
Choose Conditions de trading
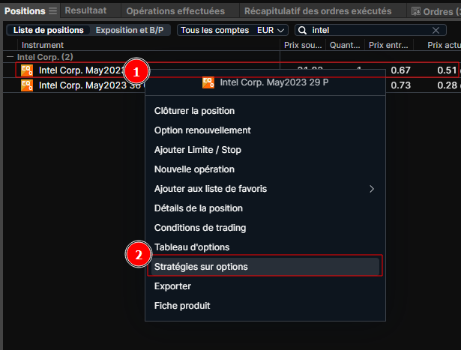265,228
